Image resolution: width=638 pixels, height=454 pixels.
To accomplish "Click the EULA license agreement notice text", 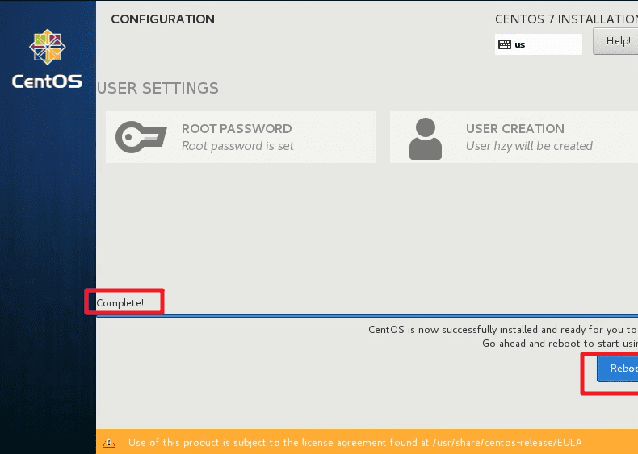I will 355,443.
